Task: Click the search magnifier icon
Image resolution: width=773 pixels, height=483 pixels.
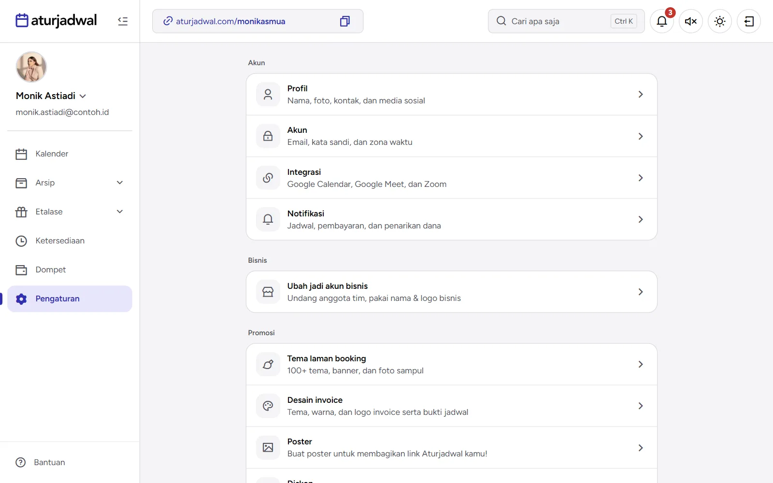Action: click(x=501, y=21)
